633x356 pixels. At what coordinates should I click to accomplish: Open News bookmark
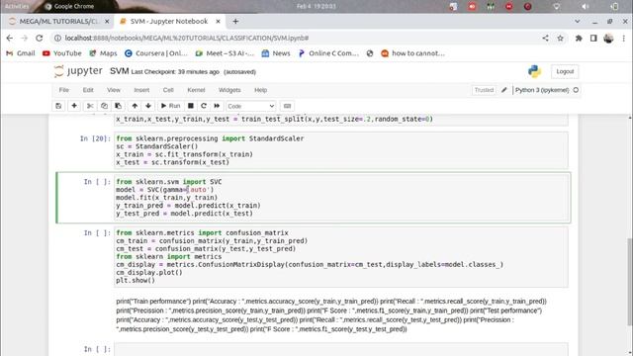[276, 53]
